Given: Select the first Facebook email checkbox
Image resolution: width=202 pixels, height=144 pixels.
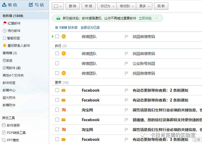Looking at the screenshot, I should tap(57, 90).
